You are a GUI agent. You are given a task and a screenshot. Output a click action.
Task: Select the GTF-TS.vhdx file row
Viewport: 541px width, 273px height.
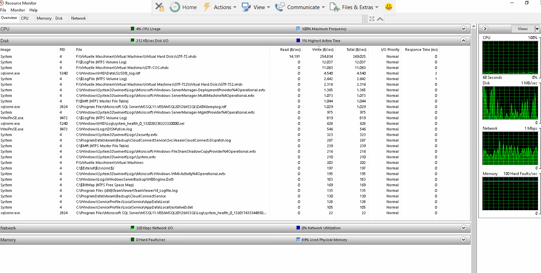click(x=220, y=56)
